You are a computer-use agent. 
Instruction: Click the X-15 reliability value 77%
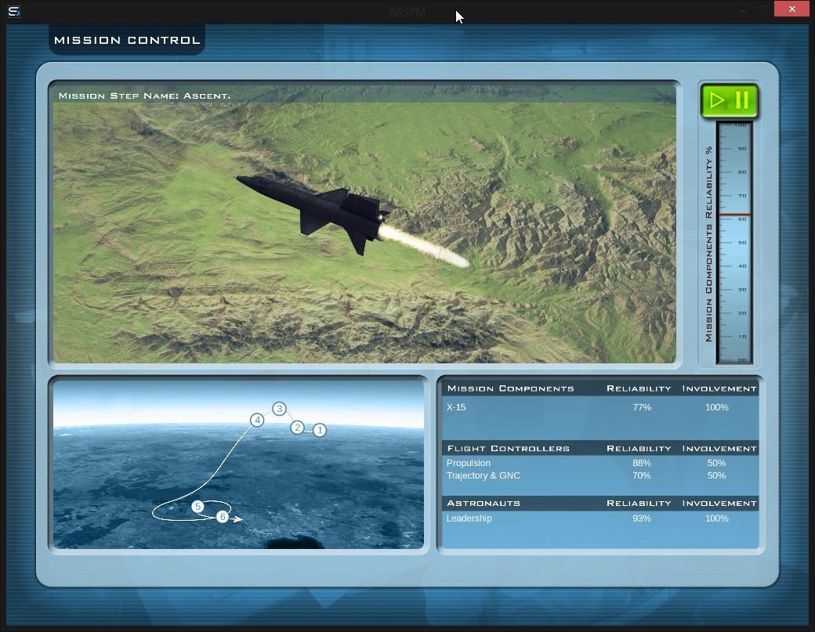point(642,407)
